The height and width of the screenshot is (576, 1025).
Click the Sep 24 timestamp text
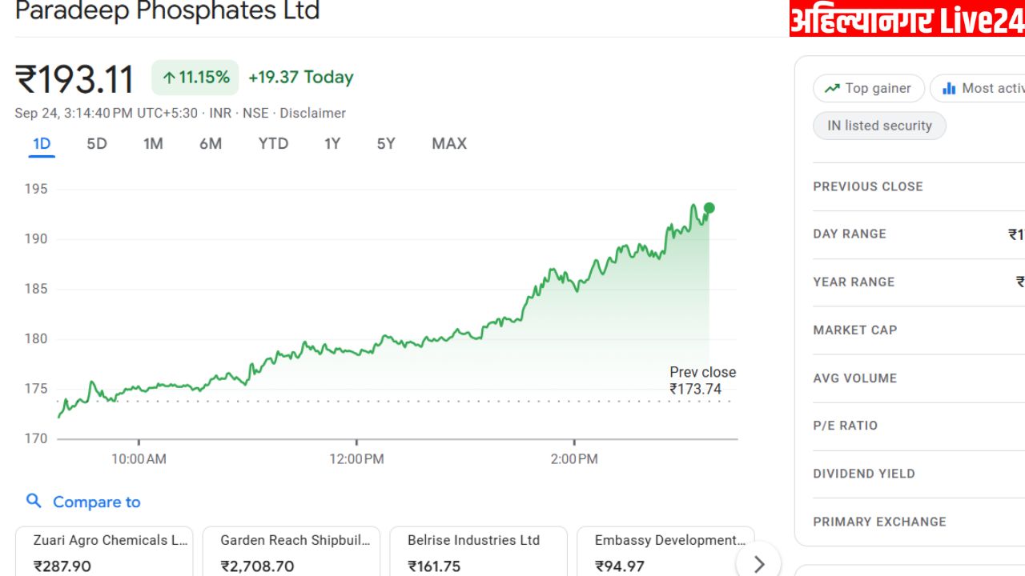coord(106,114)
